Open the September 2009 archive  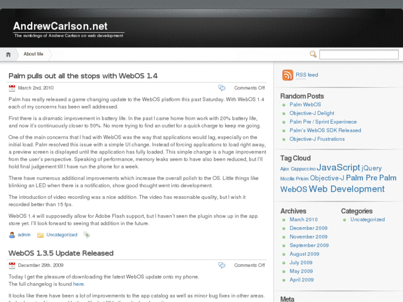309,245
